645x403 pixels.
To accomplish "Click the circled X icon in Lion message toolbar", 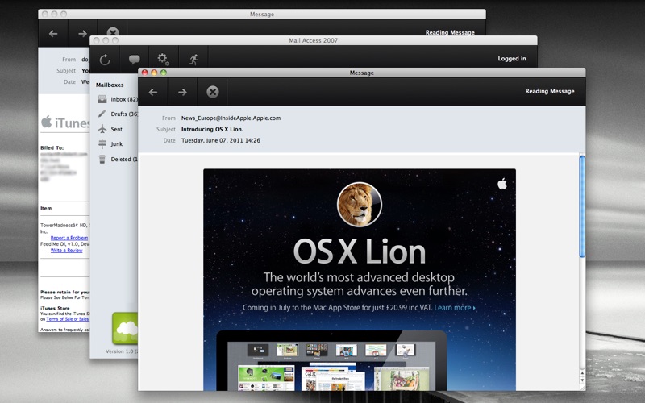I will point(213,92).
